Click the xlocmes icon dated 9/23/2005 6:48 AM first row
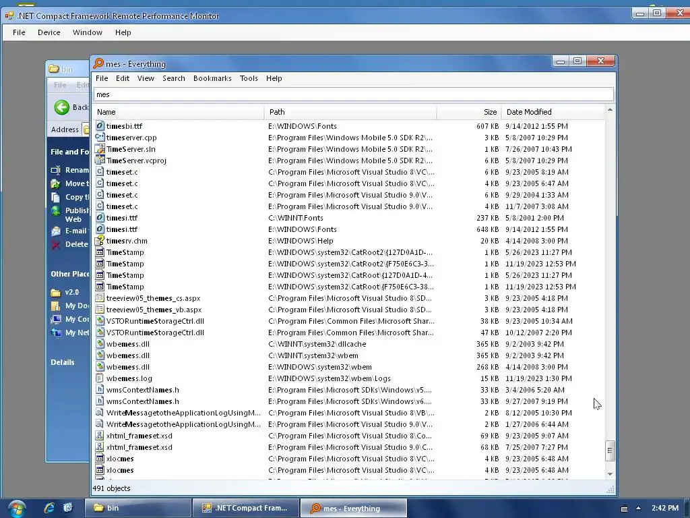 click(x=100, y=458)
